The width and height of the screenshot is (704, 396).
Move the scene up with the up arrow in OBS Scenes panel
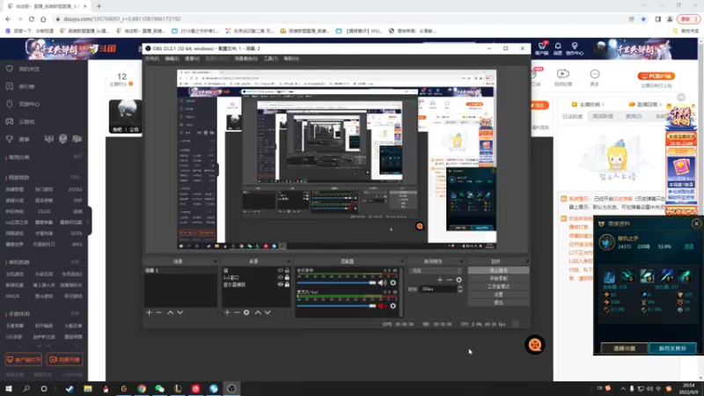coord(170,312)
